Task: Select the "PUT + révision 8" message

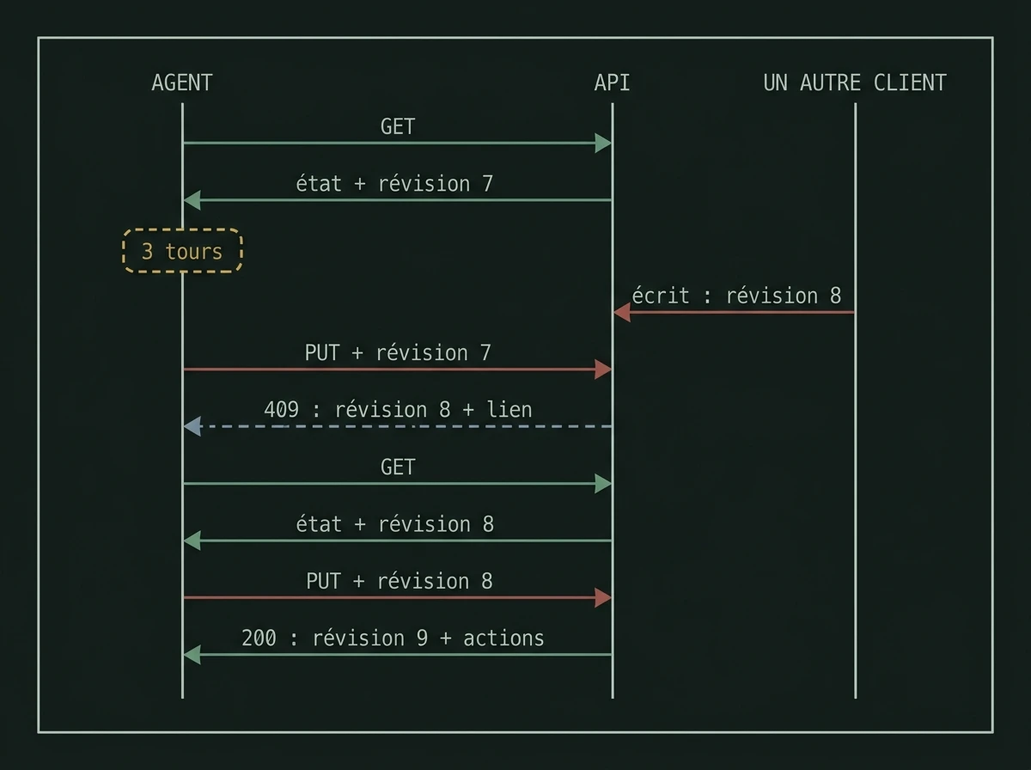Action: [x=400, y=581]
